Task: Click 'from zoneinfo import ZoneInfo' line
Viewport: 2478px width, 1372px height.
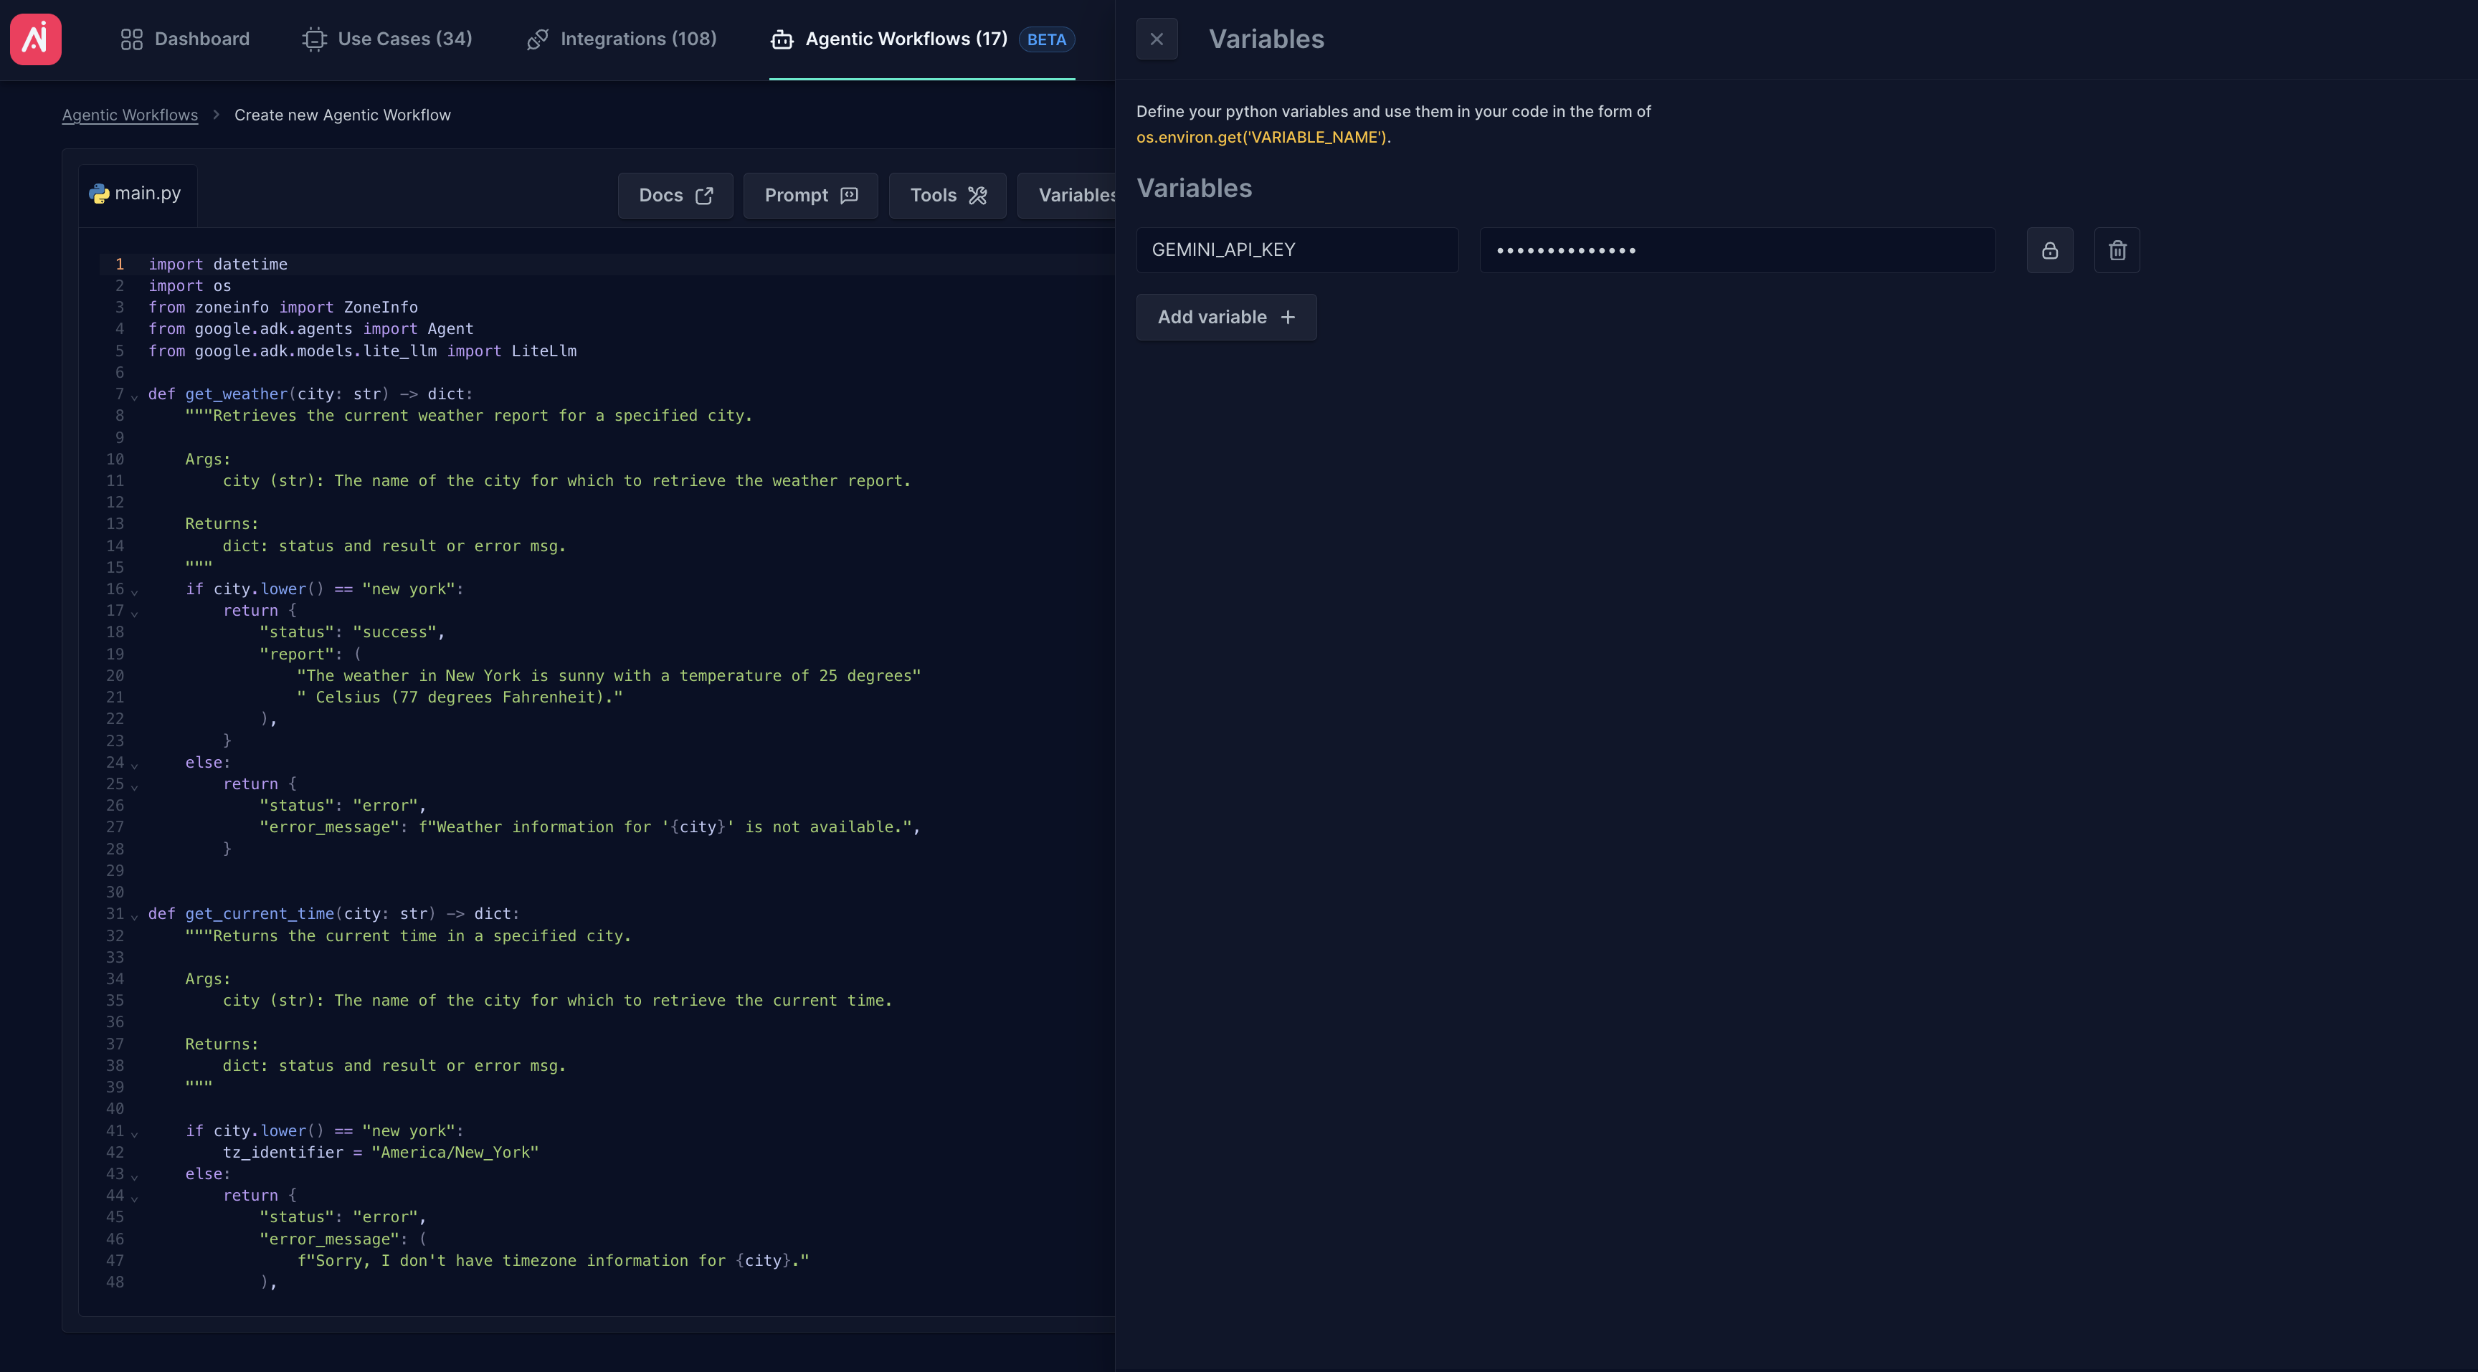Action: pyautogui.click(x=283, y=308)
